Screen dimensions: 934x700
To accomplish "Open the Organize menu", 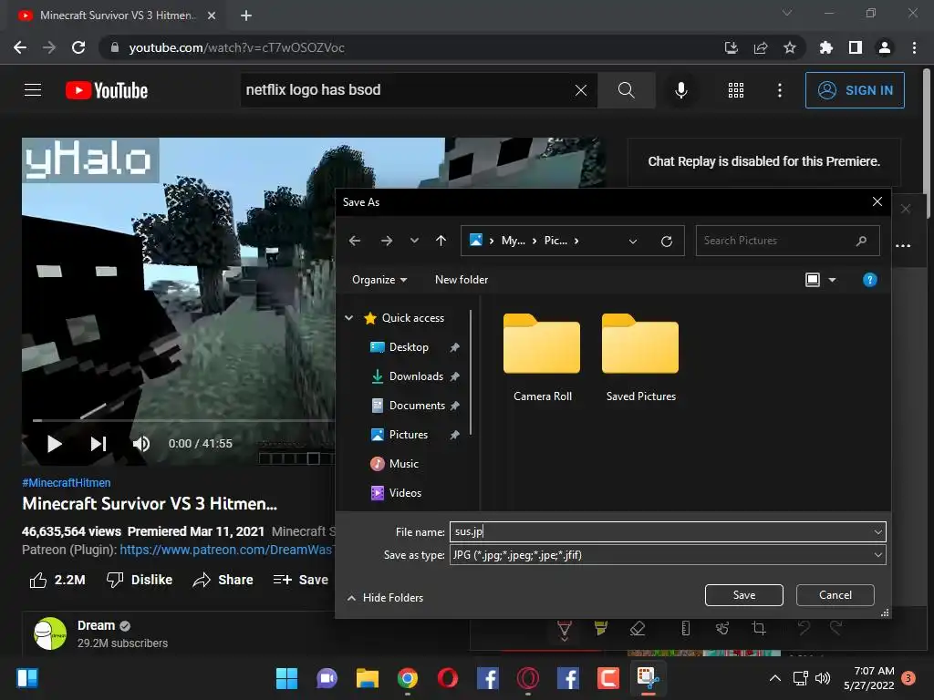I will [379, 280].
